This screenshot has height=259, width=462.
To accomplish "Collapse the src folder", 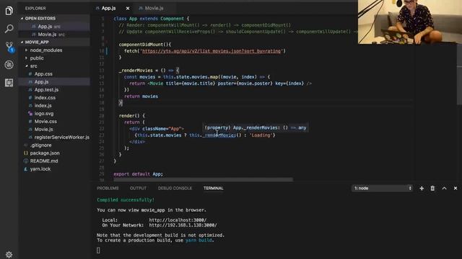I will pos(54,66).
